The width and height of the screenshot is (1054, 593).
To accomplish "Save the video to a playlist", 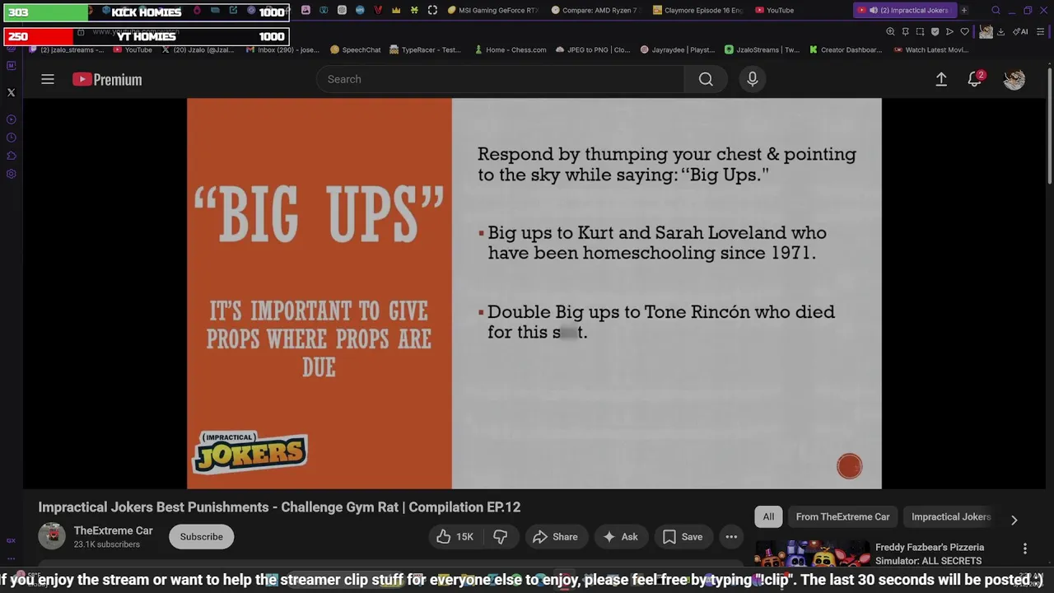I will tap(683, 537).
